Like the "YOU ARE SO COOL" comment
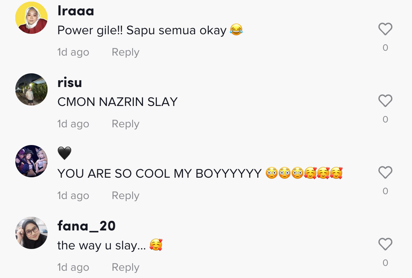Image resolution: width=412 pixels, height=278 pixels. coord(385,172)
